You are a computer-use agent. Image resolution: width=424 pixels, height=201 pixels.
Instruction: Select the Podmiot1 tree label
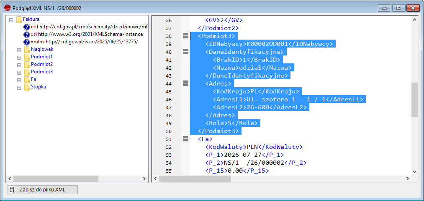click(41, 57)
